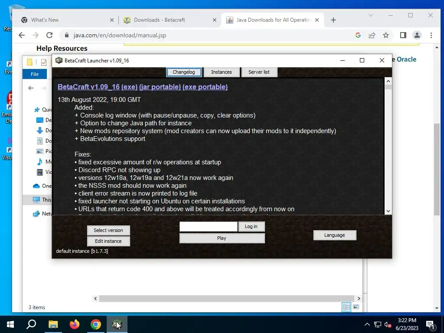Screen dimensions: 444x333
Task: Show hidden system tray icons
Action: [x=367, y=324]
